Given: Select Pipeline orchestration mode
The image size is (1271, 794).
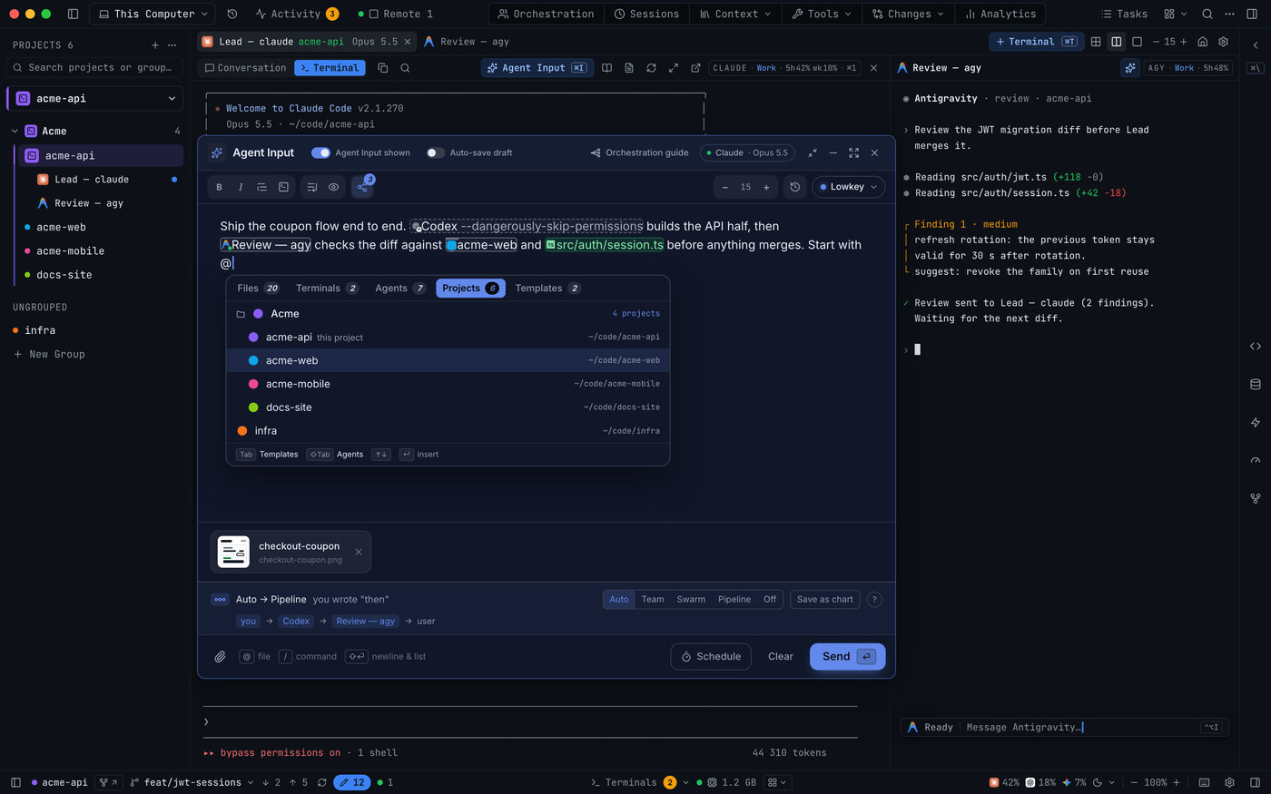Looking at the screenshot, I should click(x=734, y=599).
